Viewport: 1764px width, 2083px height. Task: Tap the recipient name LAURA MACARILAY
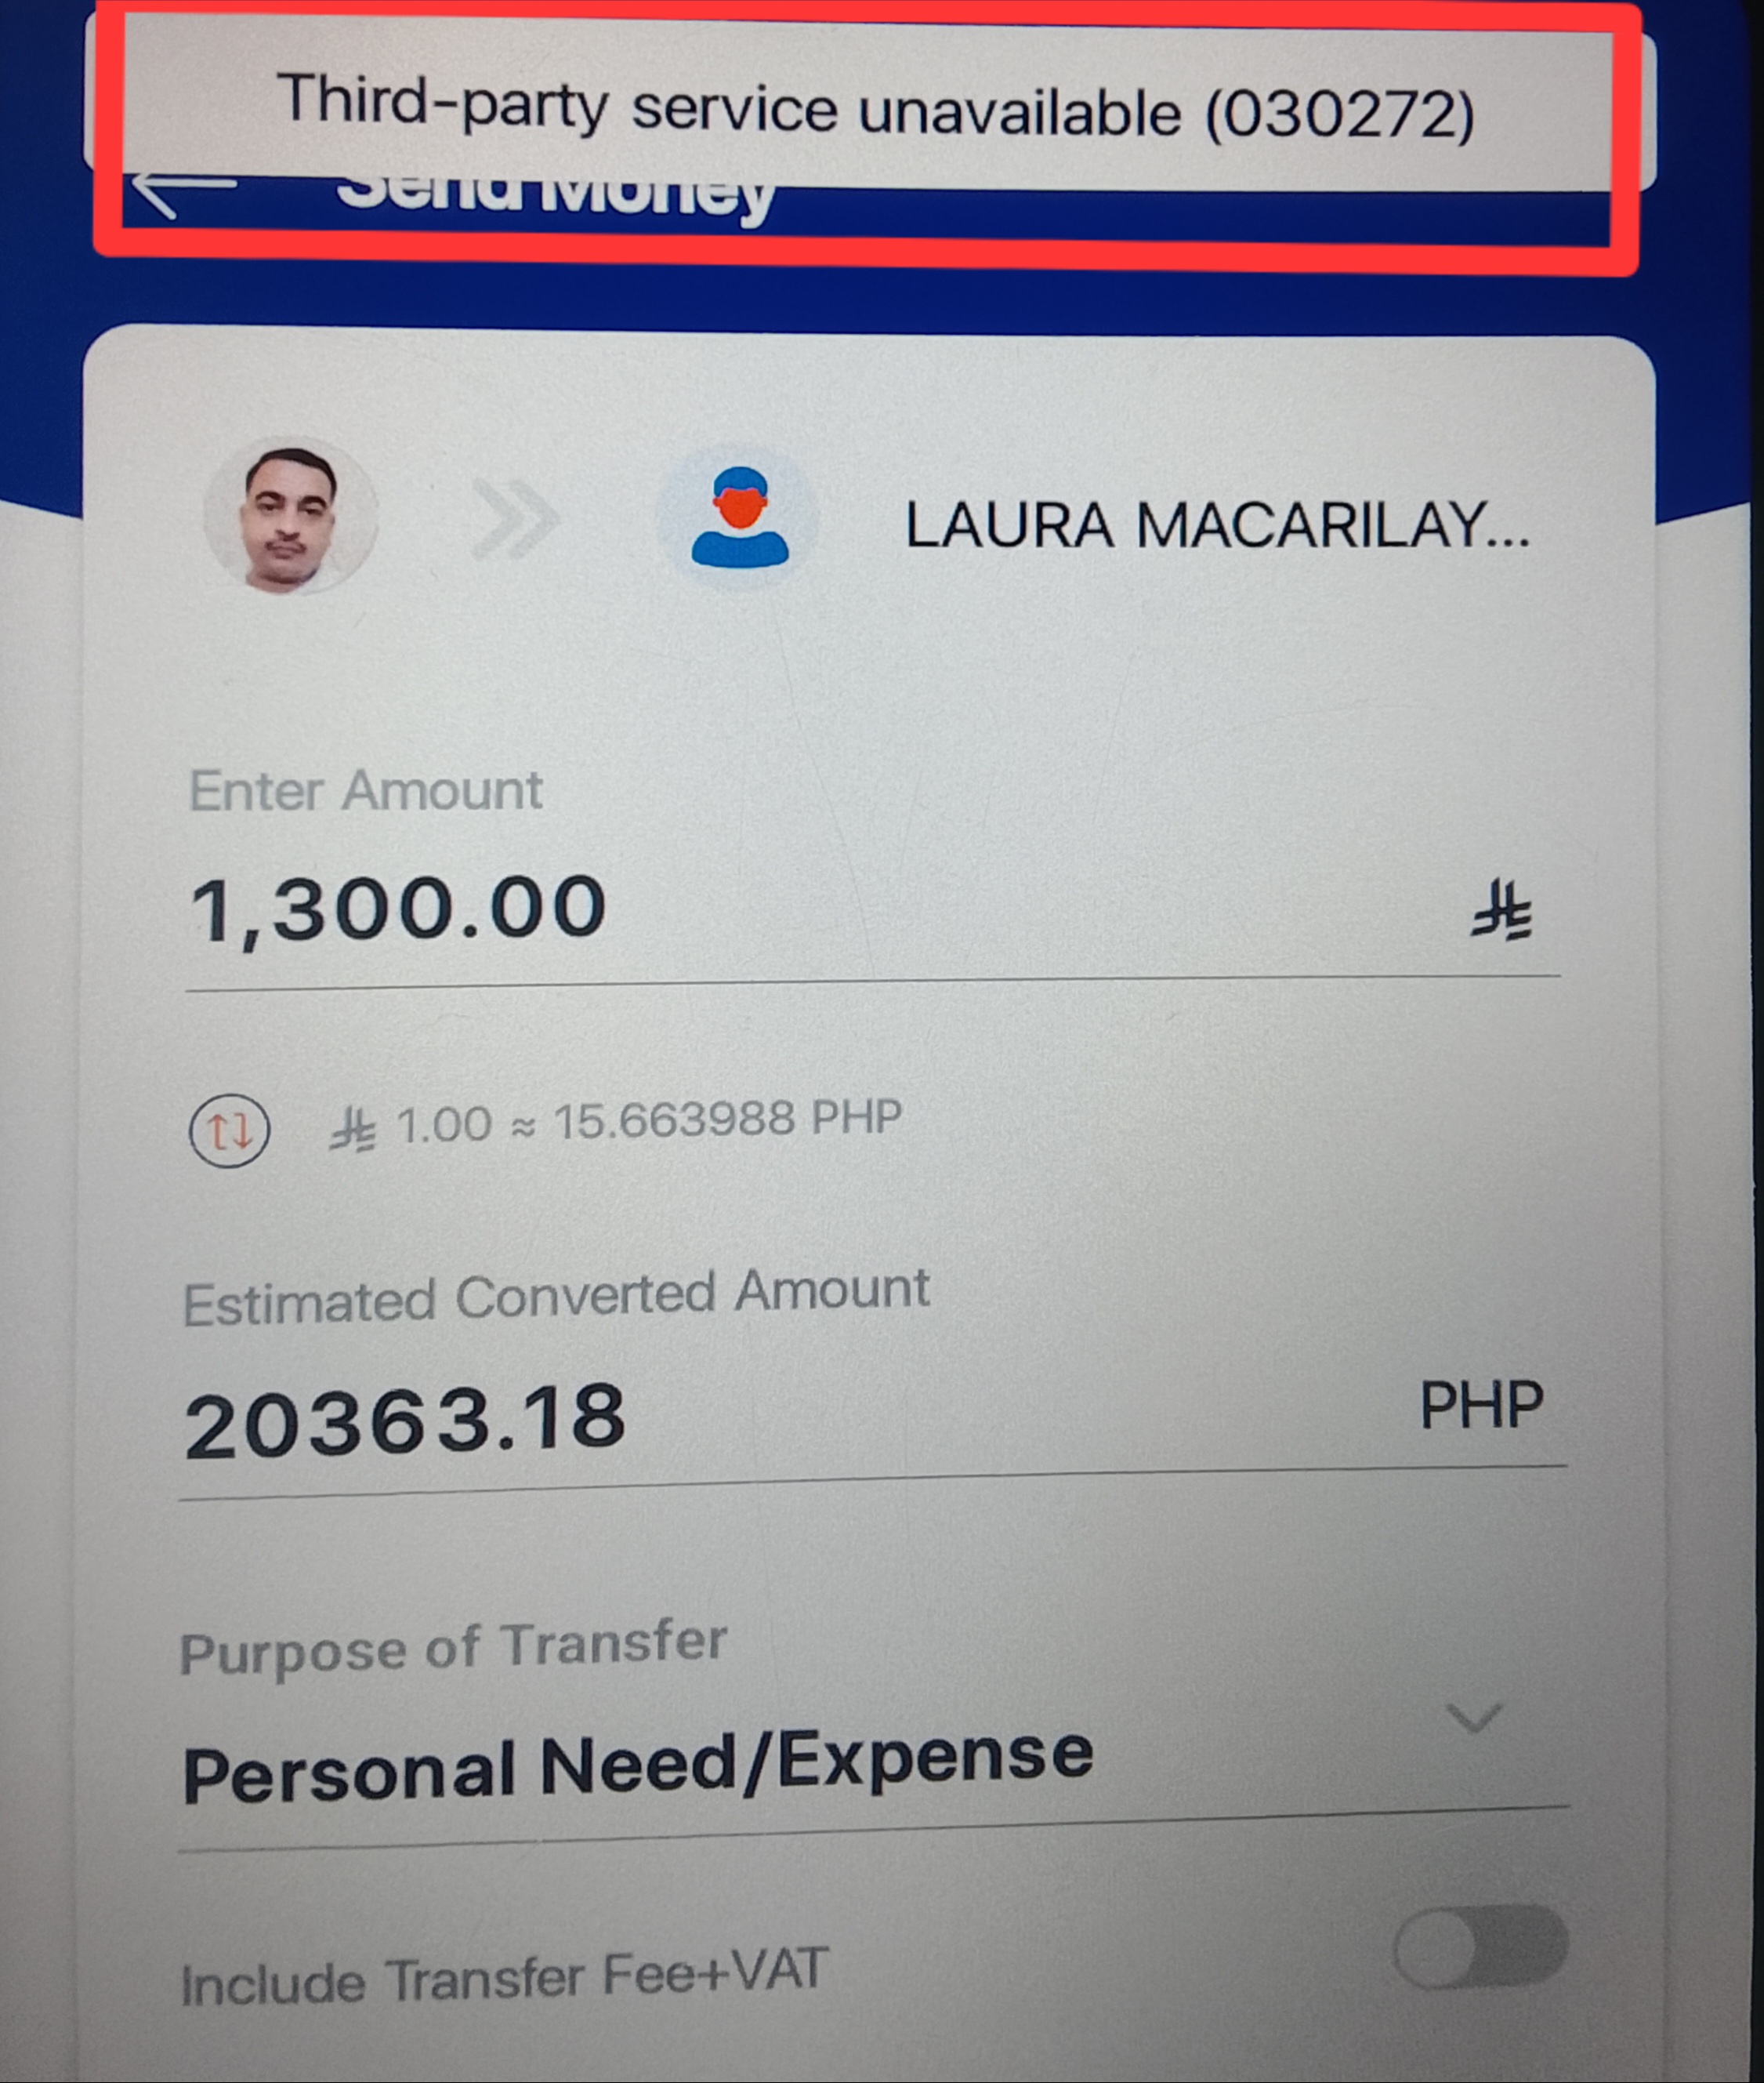(x=1217, y=525)
